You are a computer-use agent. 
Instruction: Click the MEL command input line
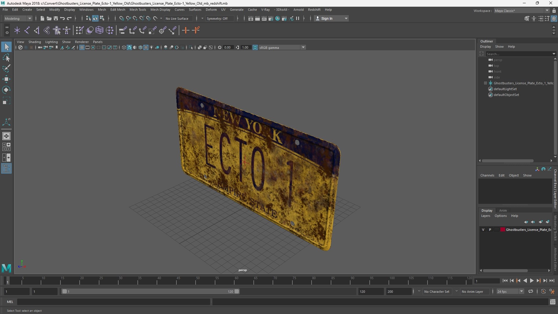(x=113, y=302)
